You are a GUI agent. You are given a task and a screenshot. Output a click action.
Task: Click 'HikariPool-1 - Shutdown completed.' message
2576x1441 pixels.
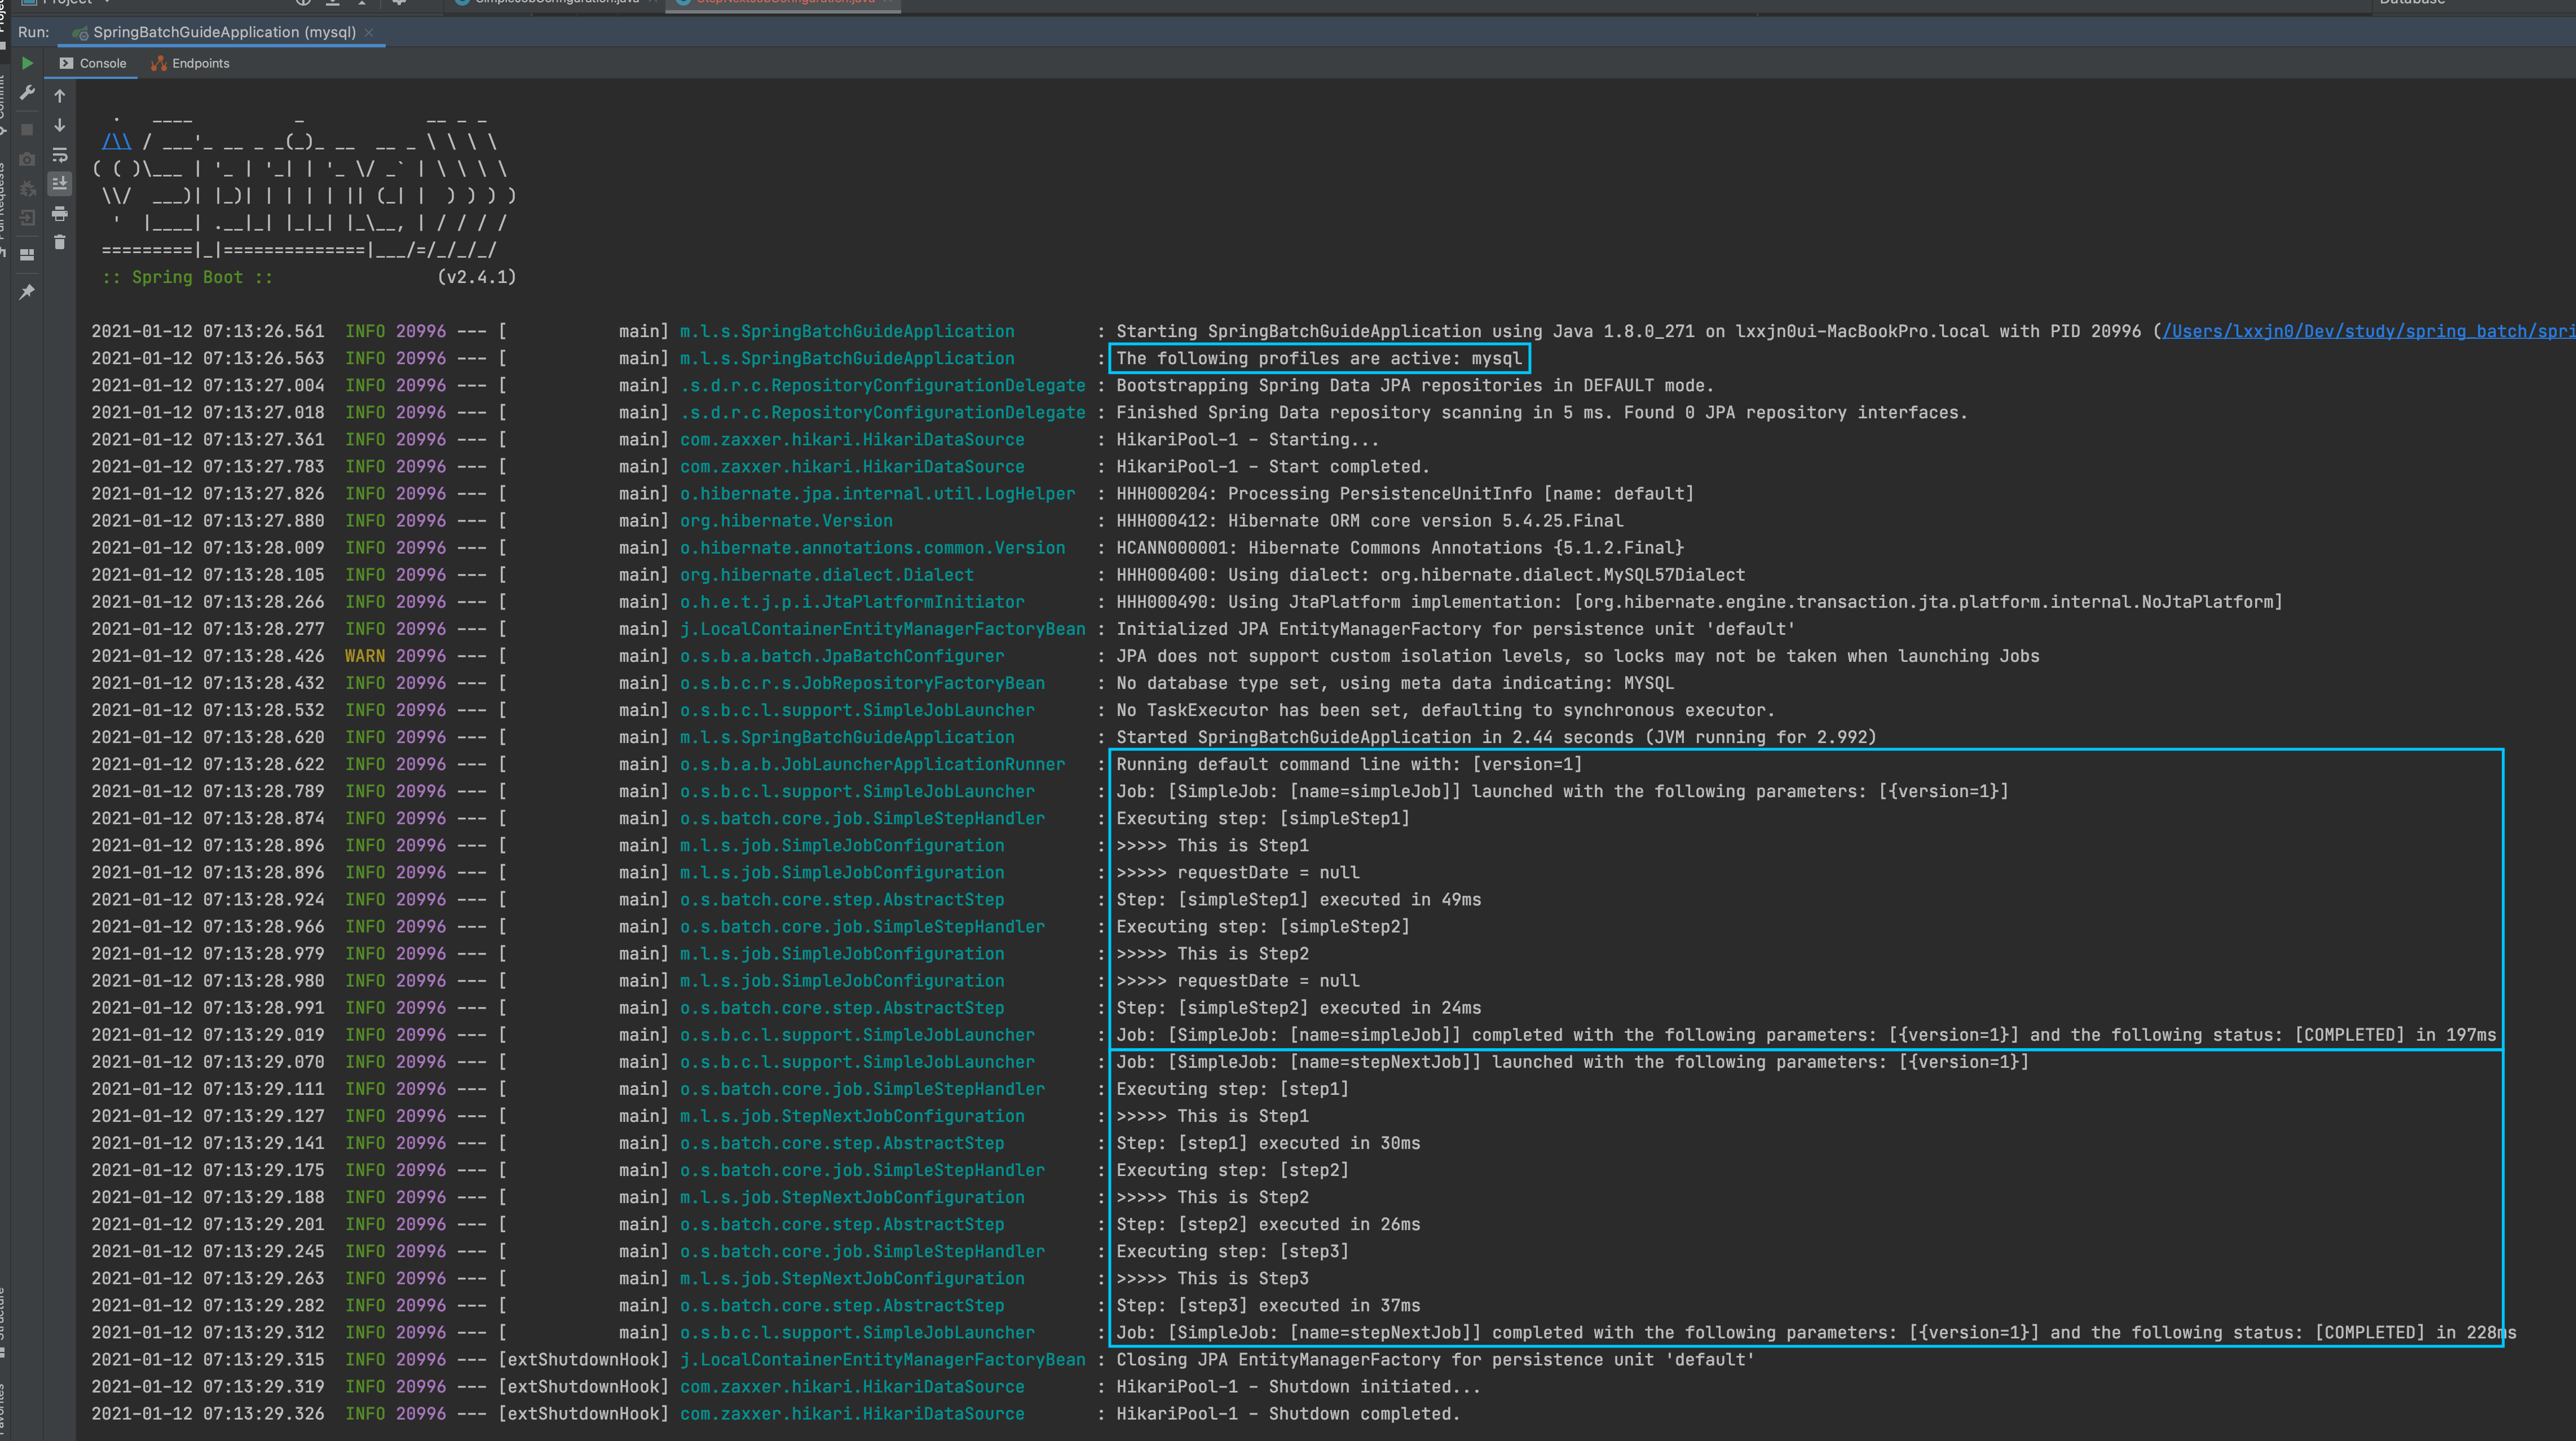point(1288,1414)
